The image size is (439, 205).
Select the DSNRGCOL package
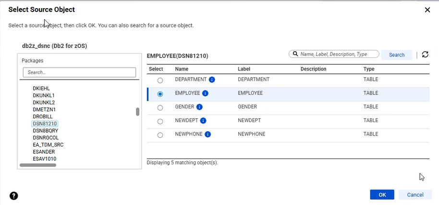[46, 137]
